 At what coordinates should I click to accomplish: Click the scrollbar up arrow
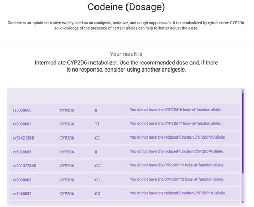[243, 91]
